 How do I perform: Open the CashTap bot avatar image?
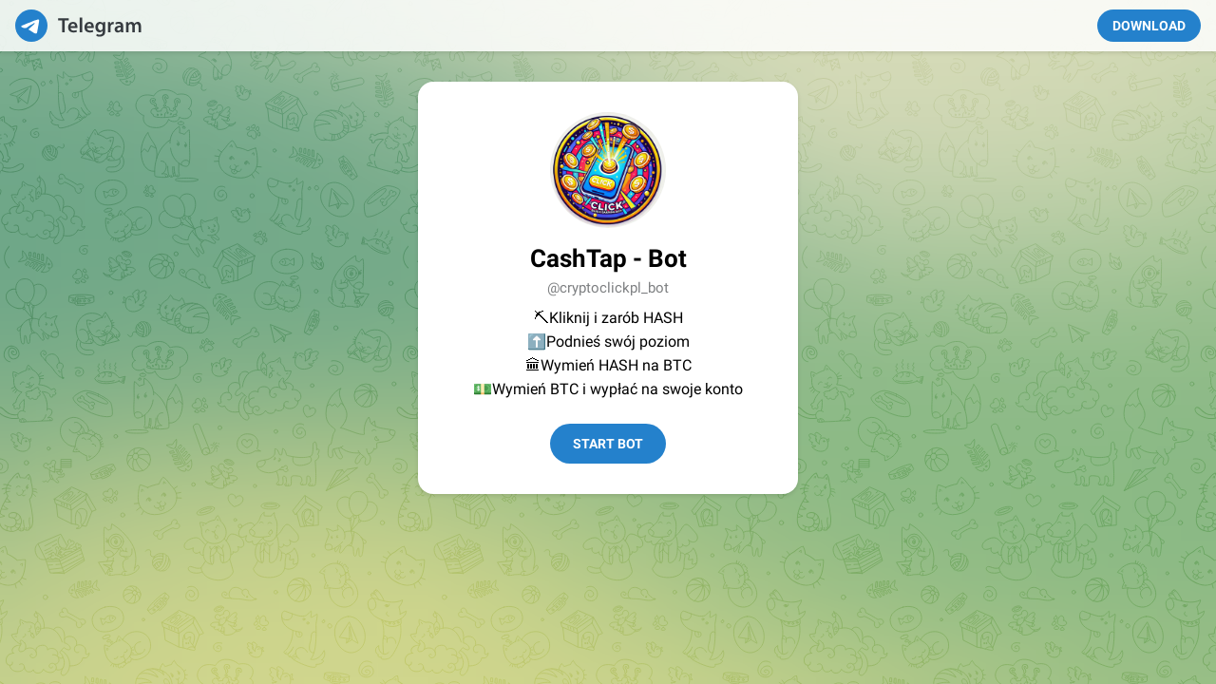tap(608, 170)
